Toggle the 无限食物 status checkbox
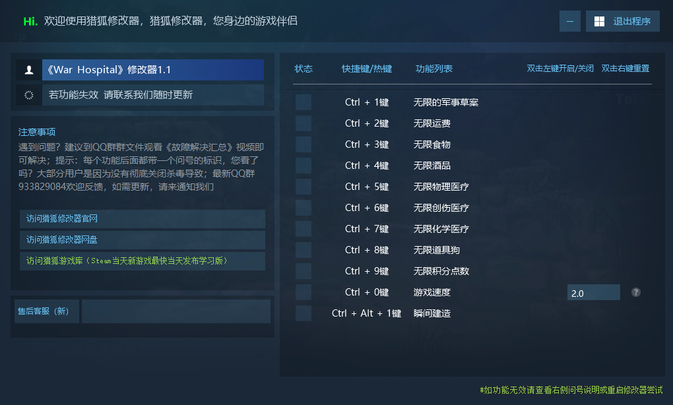This screenshot has height=405, width=673. [x=304, y=144]
